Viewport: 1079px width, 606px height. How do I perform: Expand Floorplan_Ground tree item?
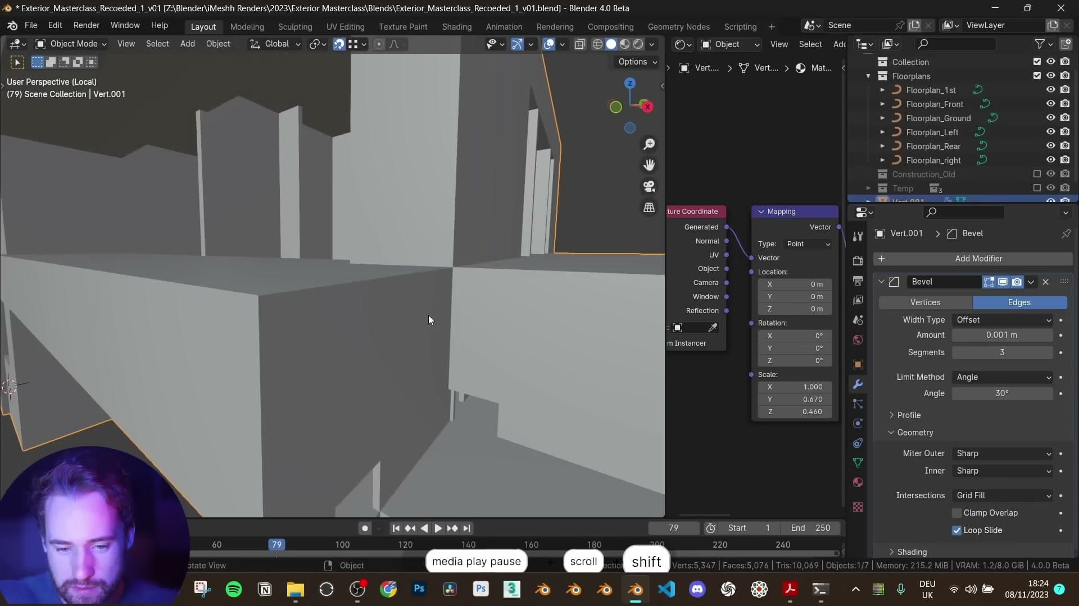882,118
